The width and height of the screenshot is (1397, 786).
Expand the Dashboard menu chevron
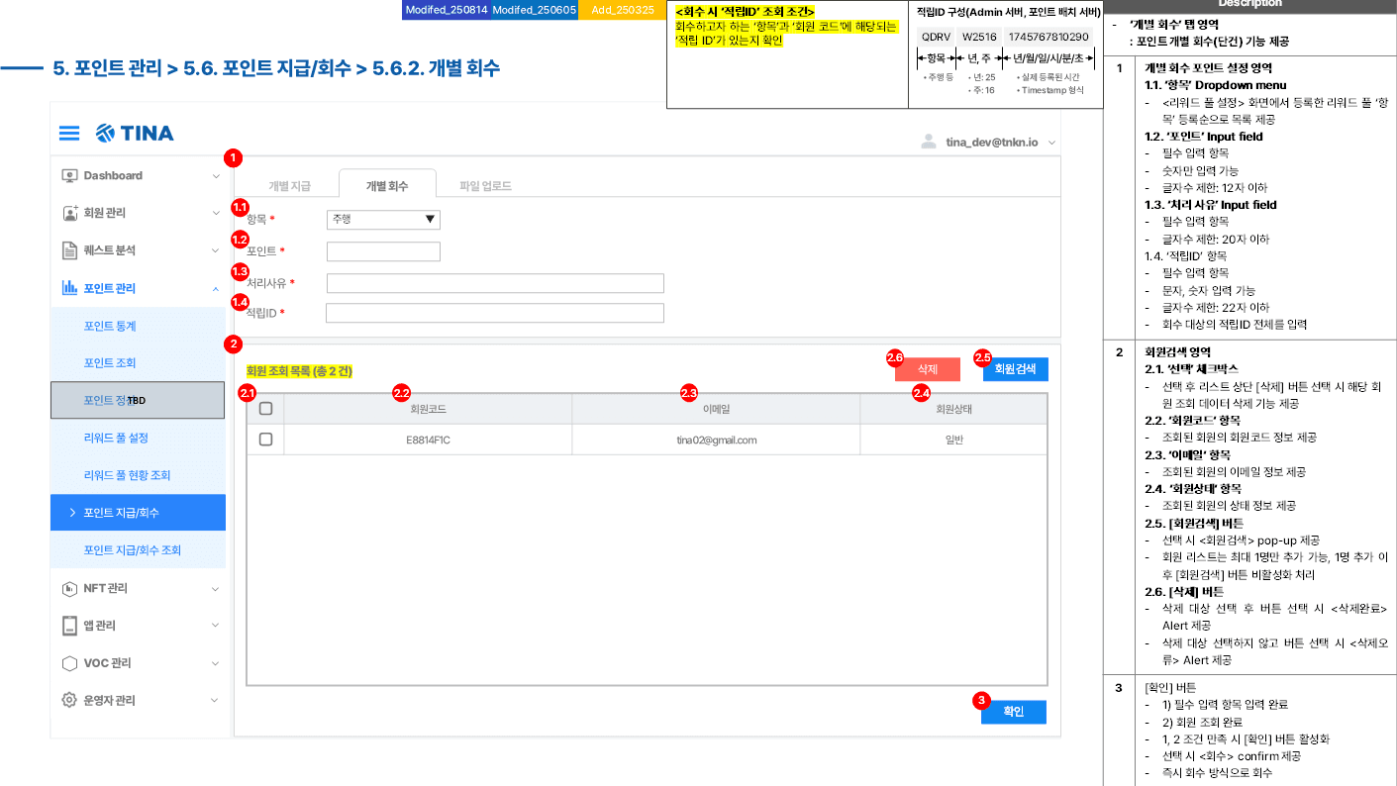(216, 176)
